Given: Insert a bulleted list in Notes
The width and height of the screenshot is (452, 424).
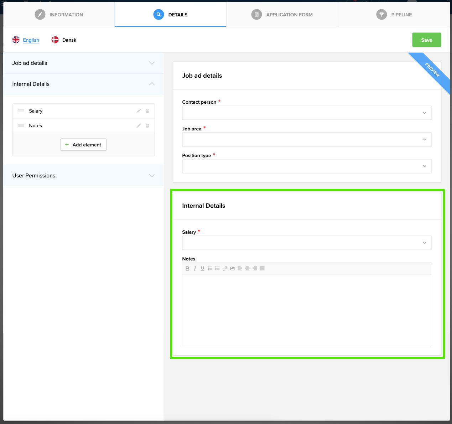Looking at the screenshot, I should click(217, 269).
